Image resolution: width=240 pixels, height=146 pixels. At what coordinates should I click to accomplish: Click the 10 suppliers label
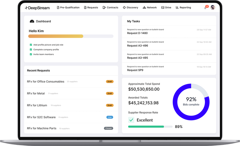tap(64, 128)
